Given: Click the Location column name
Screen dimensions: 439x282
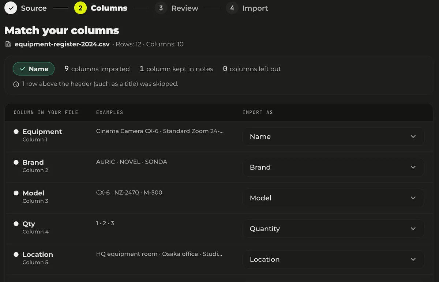Looking at the screenshot, I should point(38,255).
